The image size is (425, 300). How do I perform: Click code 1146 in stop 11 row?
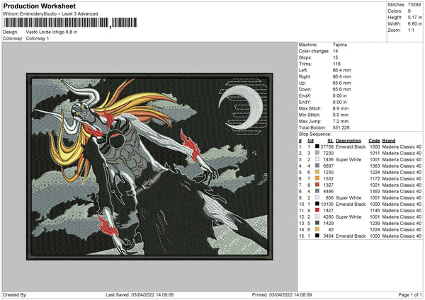(375, 210)
